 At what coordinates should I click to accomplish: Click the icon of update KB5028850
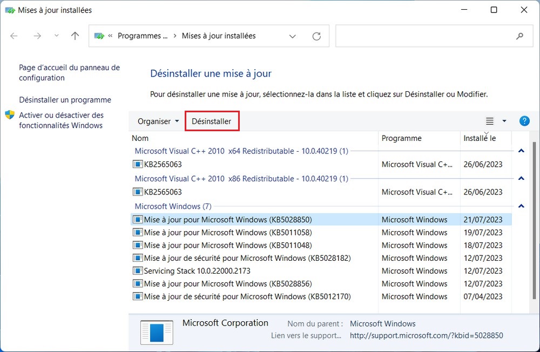(138, 219)
